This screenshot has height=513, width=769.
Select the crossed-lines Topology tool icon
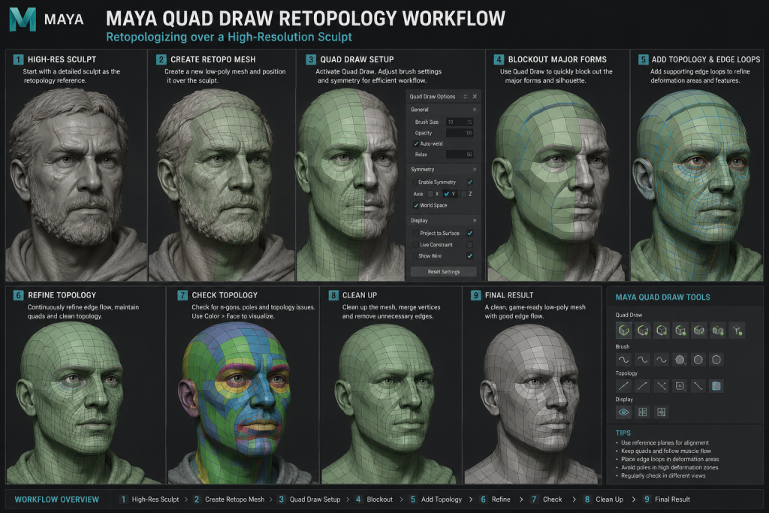click(661, 386)
